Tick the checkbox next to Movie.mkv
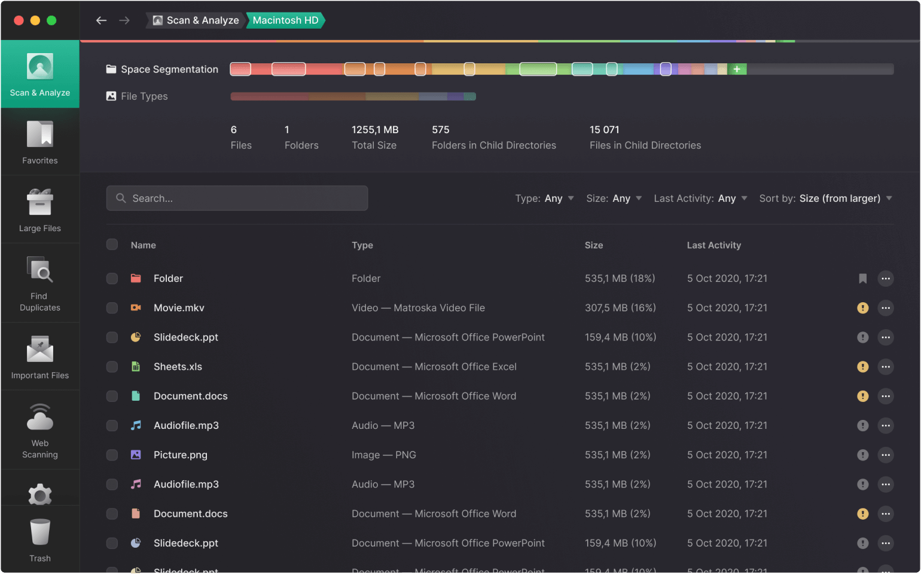The width and height of the screenshot is (921, 574). coord(112,308)
